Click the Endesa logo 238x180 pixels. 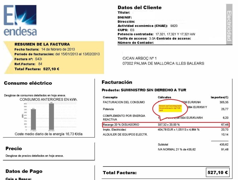point(20,20)
